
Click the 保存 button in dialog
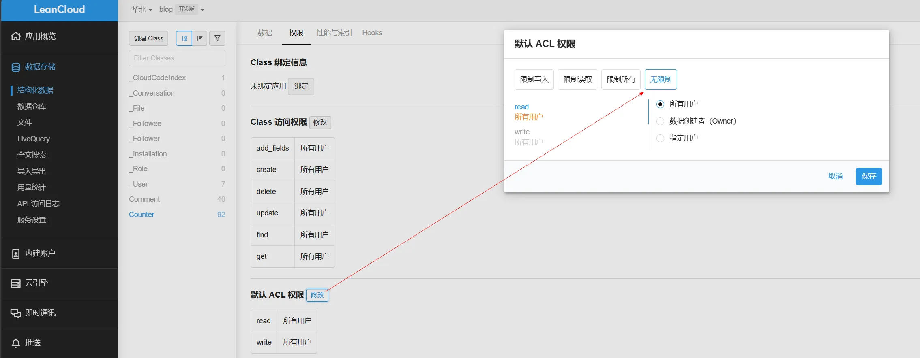tap(869, 176)
